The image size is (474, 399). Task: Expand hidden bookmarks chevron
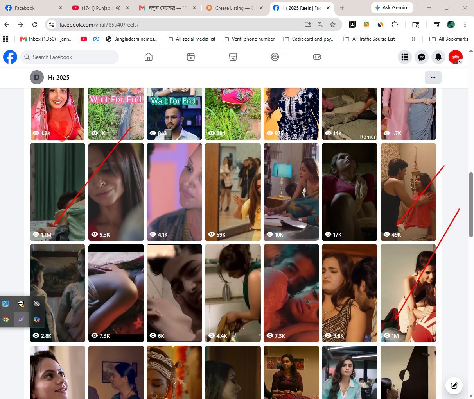[x=414, y=39]
